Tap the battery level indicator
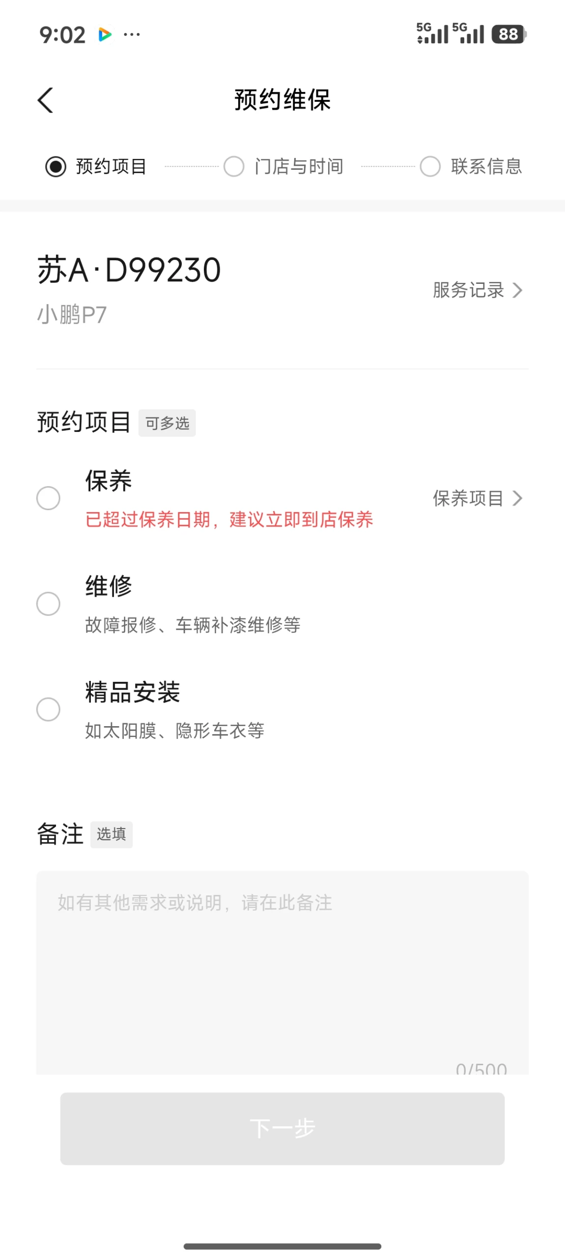The width and height of the screenshot is (565, 1259). point(508,34)
